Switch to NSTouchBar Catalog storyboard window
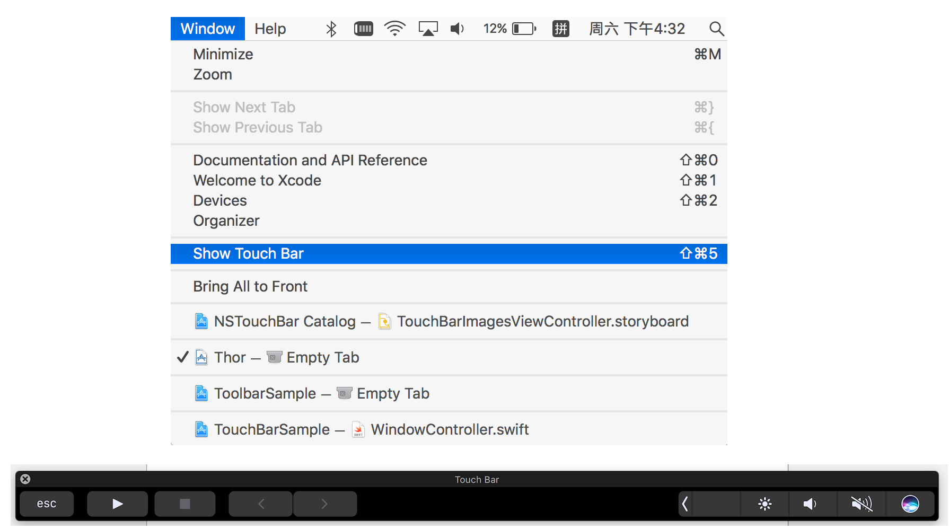 tap(449, 321)
